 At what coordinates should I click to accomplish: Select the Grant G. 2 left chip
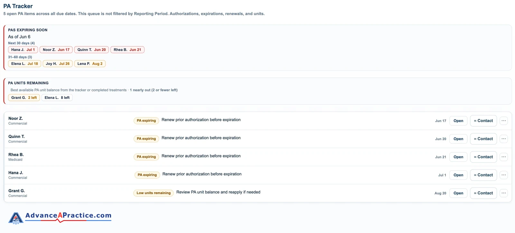click(24, 98)
